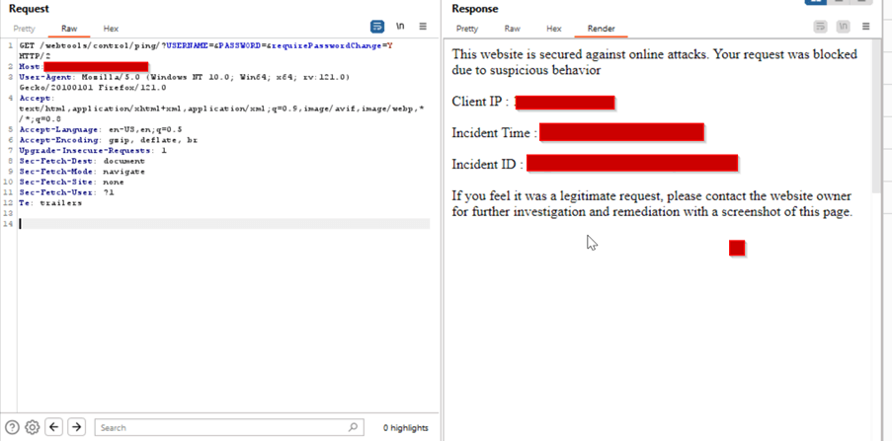Screen dimensions: 892x441
Task: Open search settings gear icon
Action: pos(33,427)
